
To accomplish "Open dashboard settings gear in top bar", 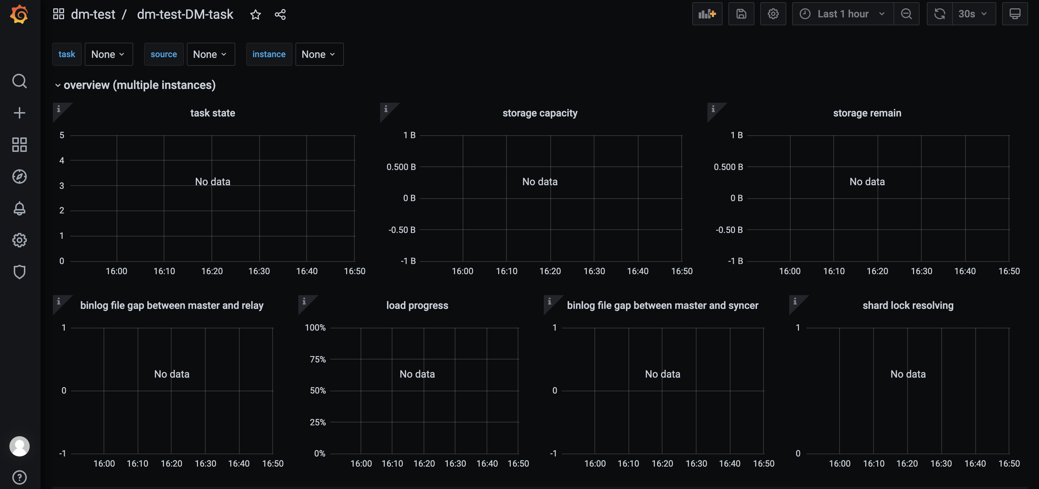I will coord(773,14).
